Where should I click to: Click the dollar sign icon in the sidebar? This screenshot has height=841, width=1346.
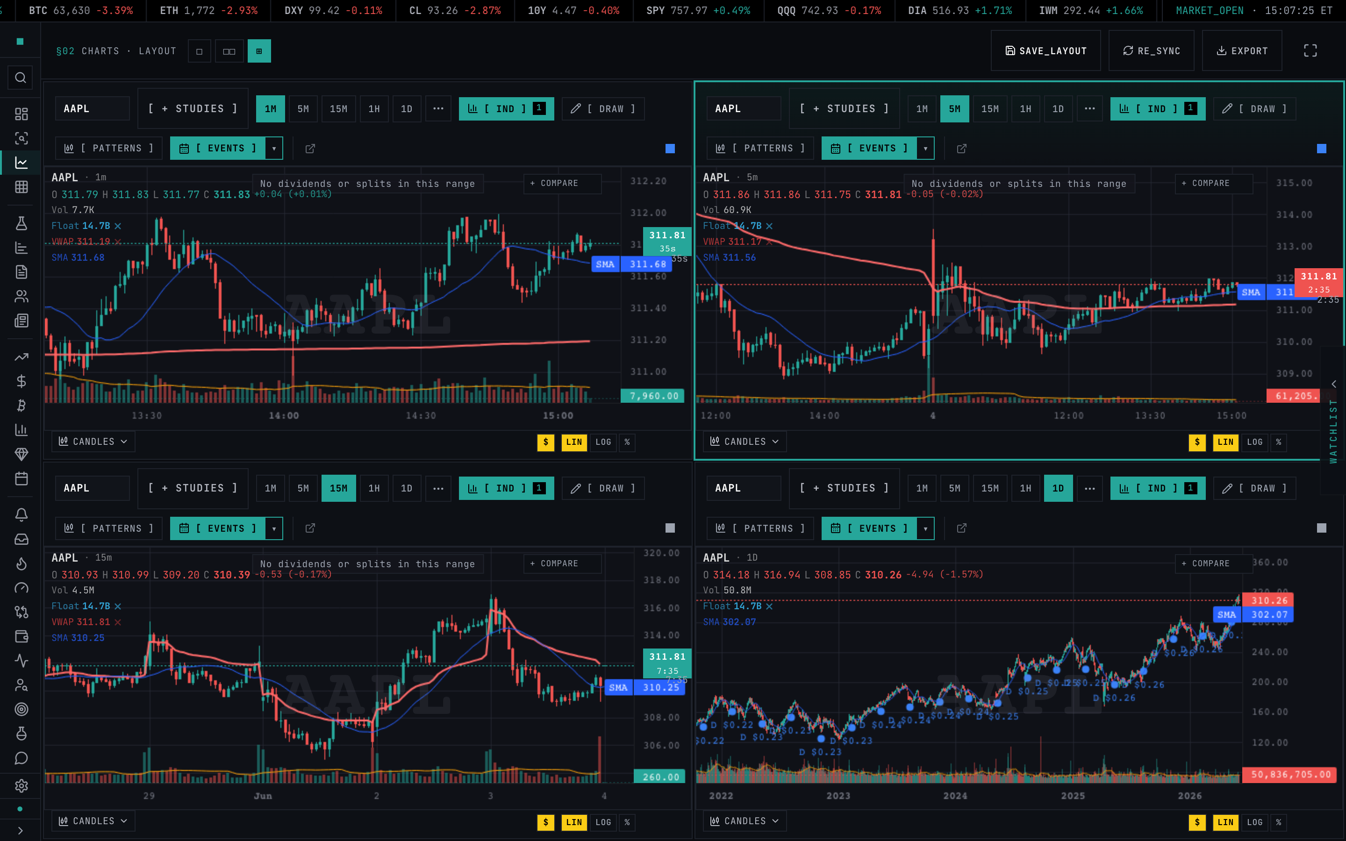point(21,382)
